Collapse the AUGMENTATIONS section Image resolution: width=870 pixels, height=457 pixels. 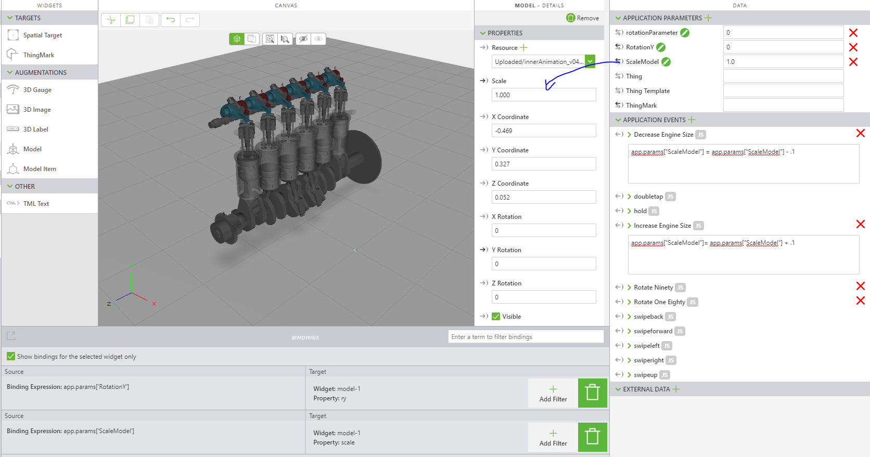click(x=10, y=73)
